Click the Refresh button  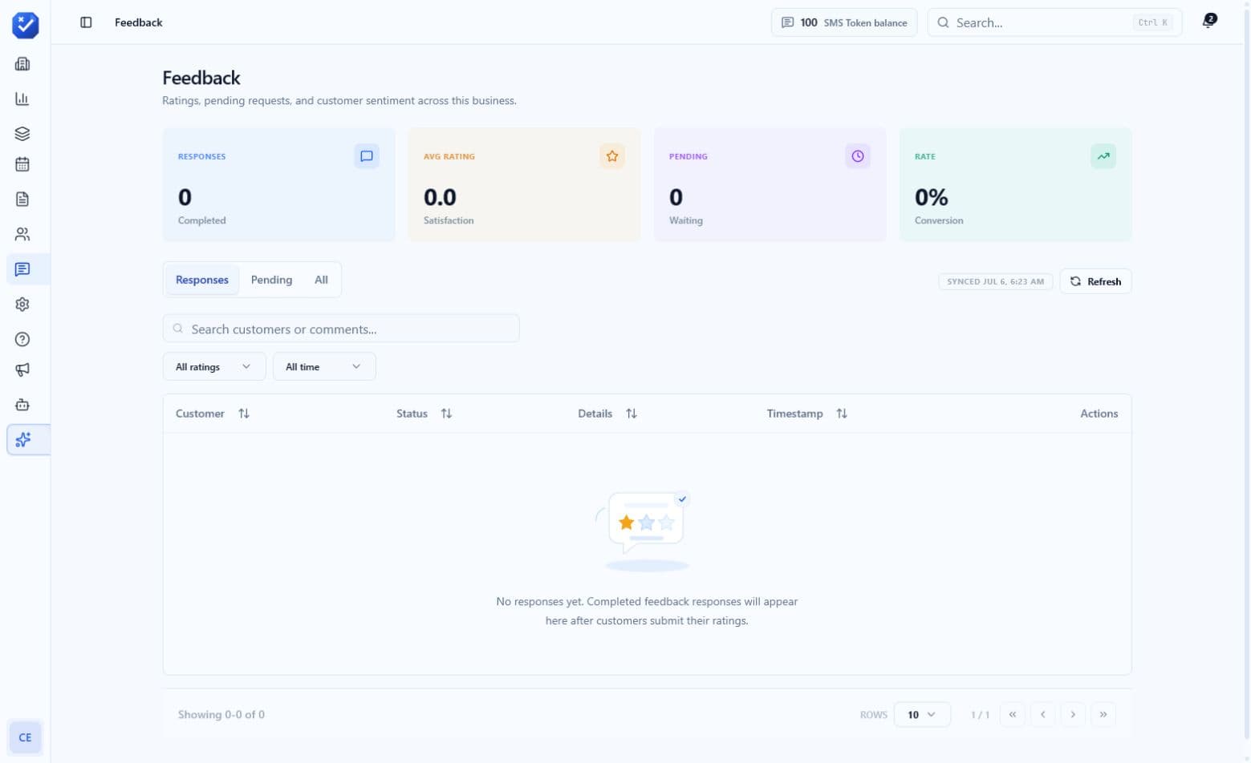point(1095,281)
